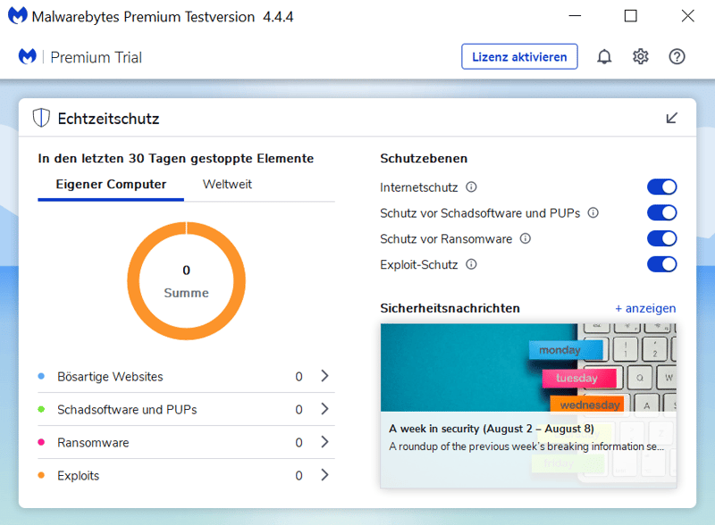Click the Bösartige Websites label
Image resolution: width=715 pixels, height=525 pixels.
pos(110,377)
